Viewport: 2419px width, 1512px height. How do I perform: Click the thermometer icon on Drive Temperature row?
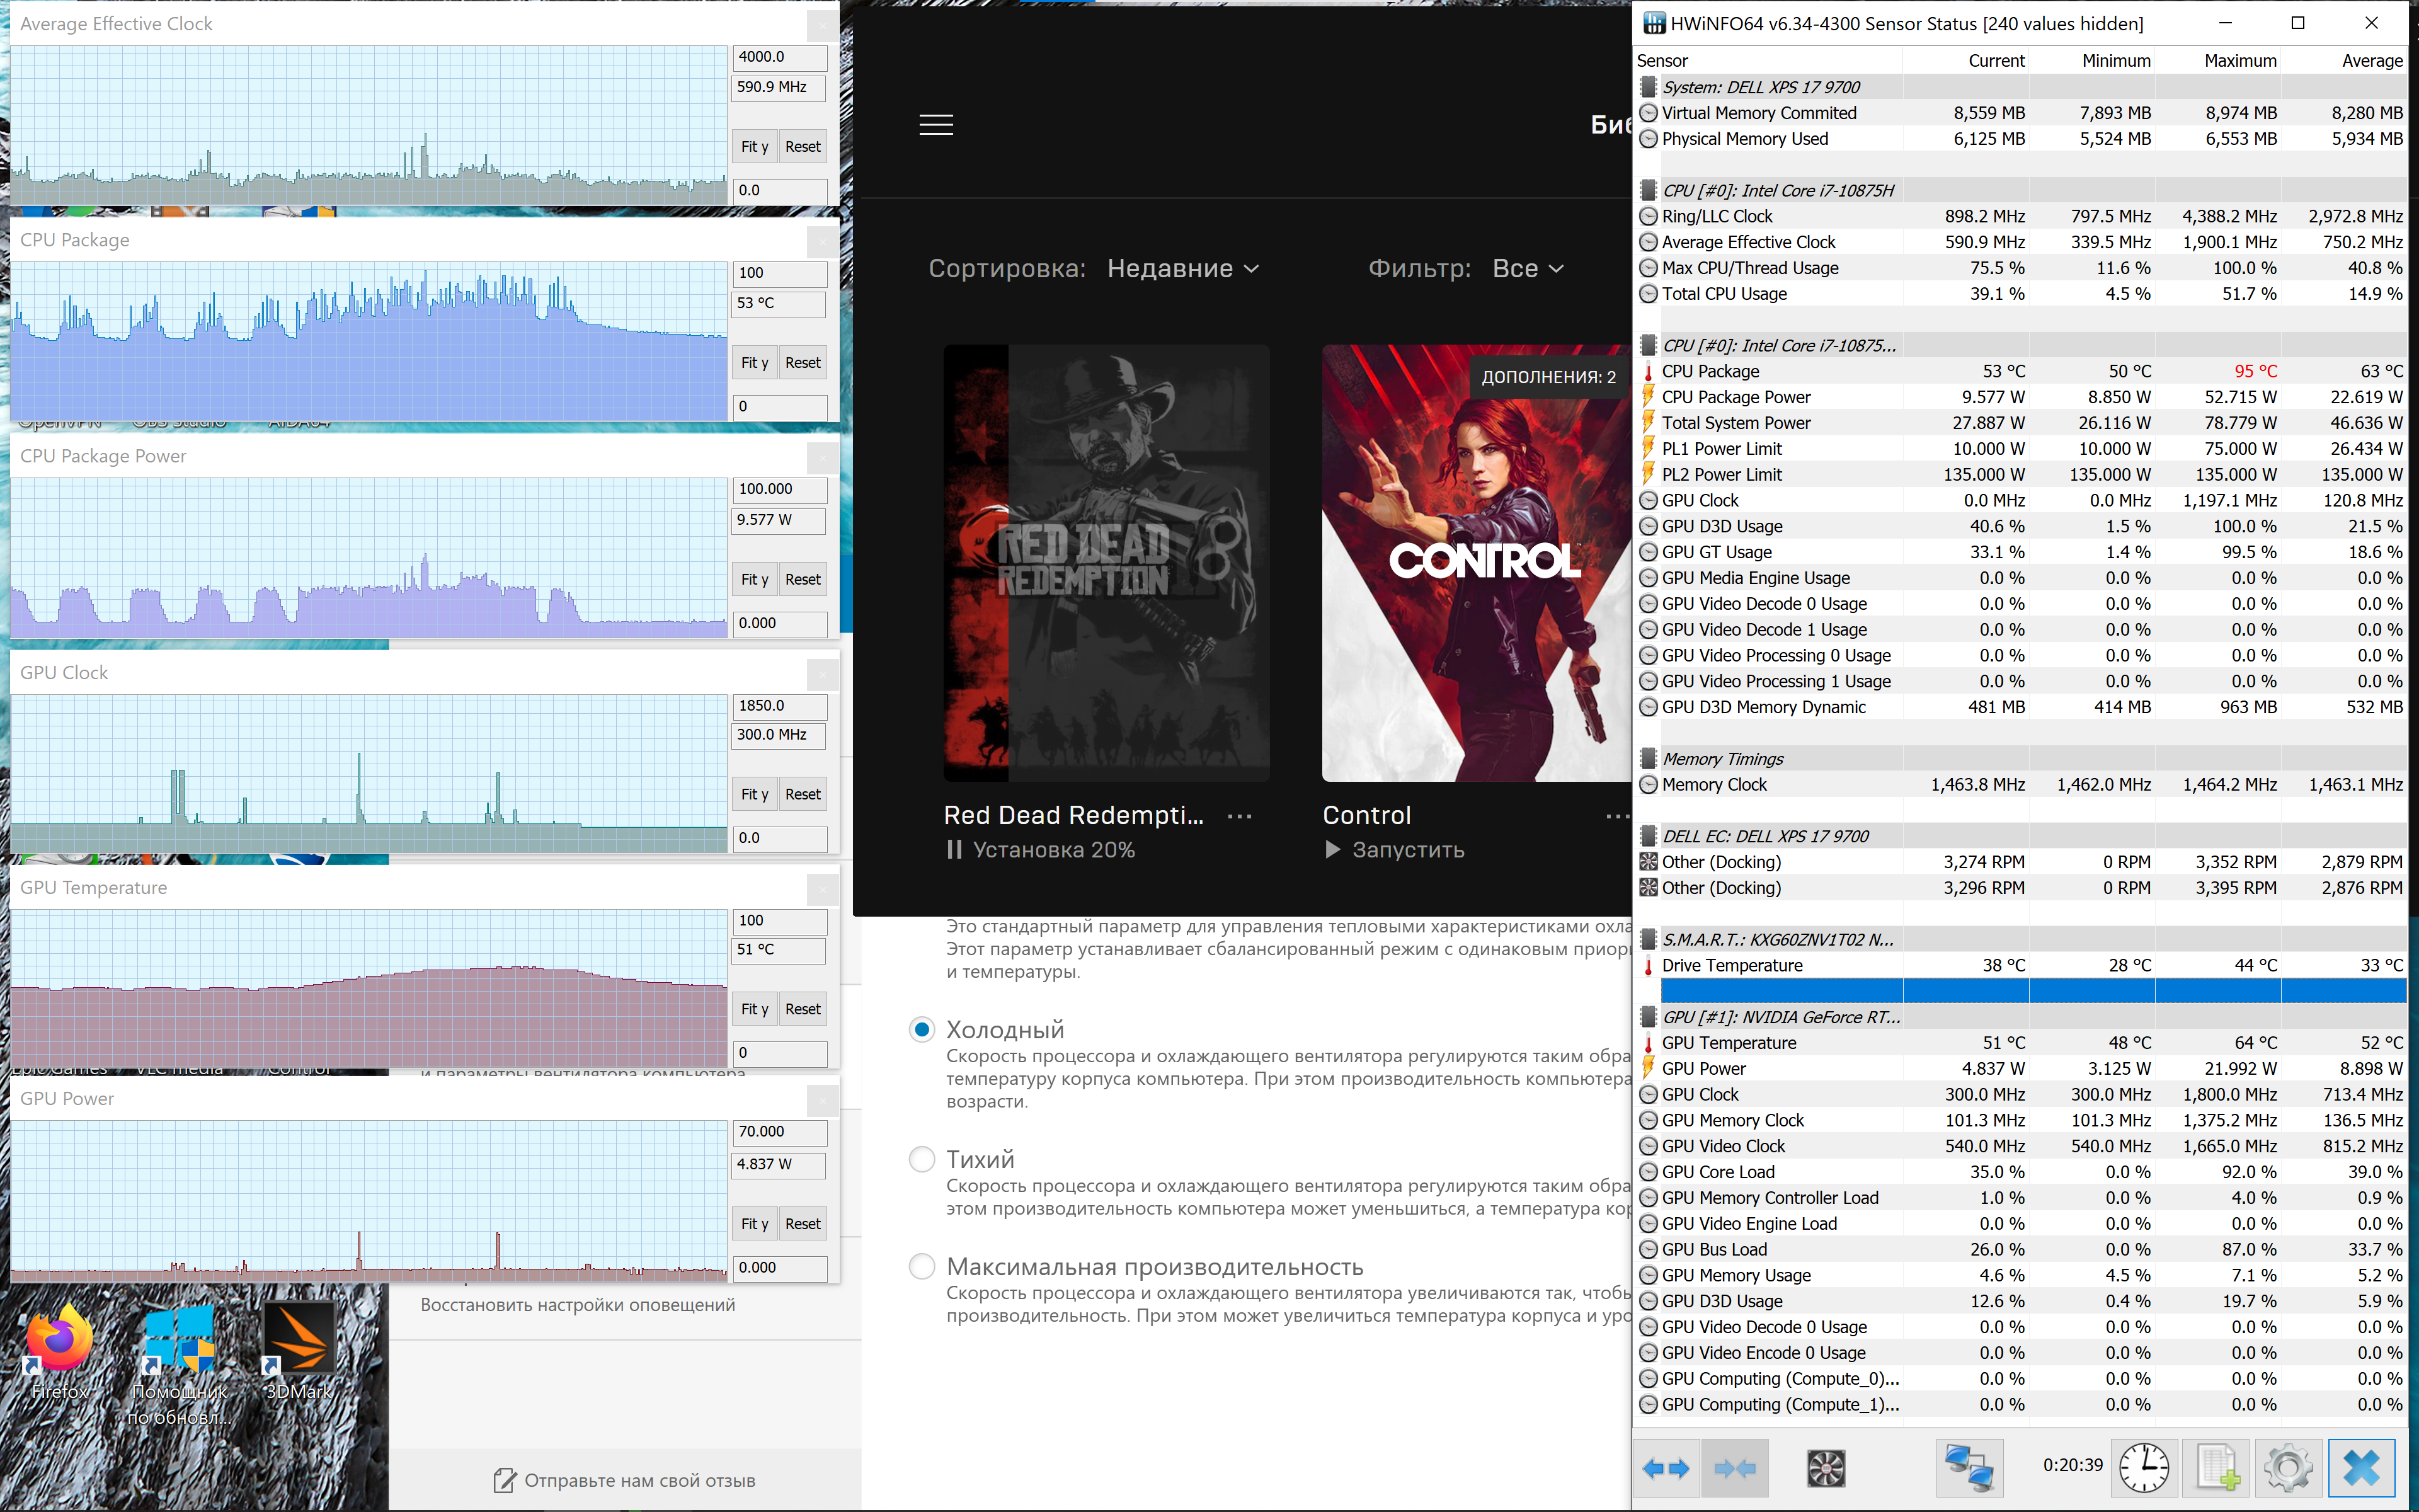click(1649, 966)
